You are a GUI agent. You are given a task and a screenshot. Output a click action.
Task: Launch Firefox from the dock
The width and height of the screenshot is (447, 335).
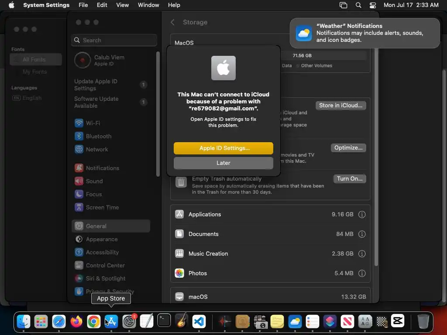click(x=76, y=321)
